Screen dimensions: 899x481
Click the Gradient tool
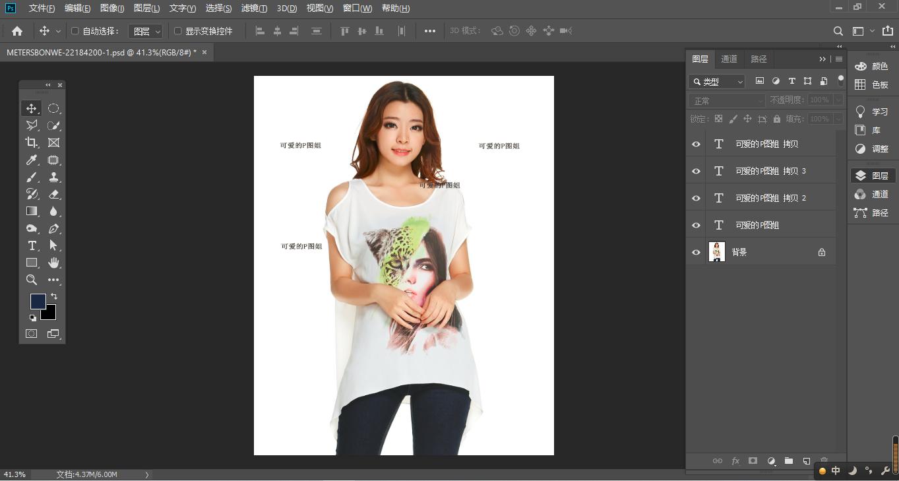[x=31, y=211]
